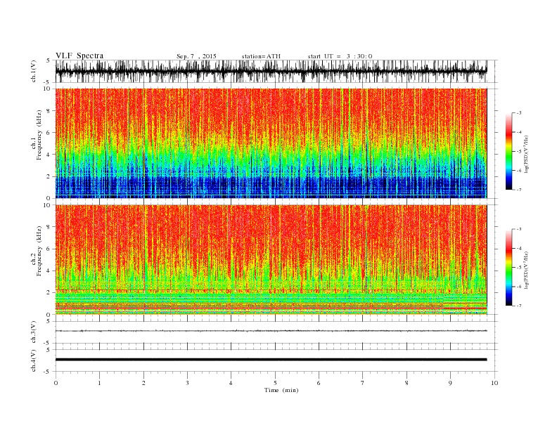
Task: Click the "Time (min)" x-axis title
Action: point(281,390)
